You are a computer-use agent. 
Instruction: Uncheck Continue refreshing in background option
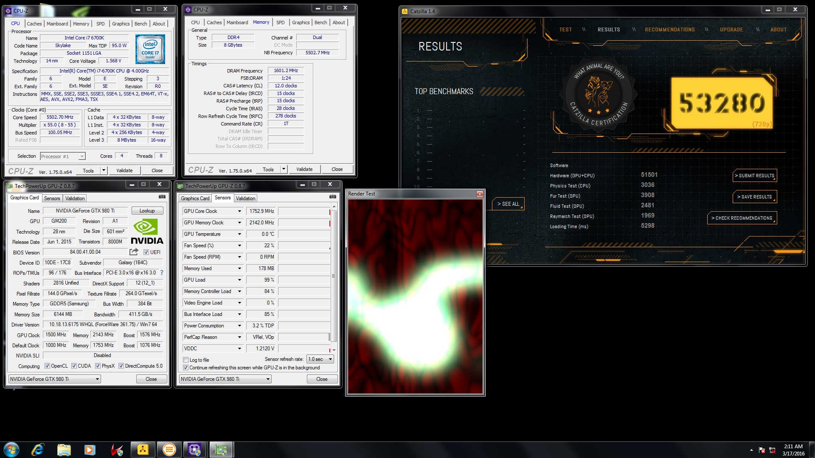click(186, 368)
